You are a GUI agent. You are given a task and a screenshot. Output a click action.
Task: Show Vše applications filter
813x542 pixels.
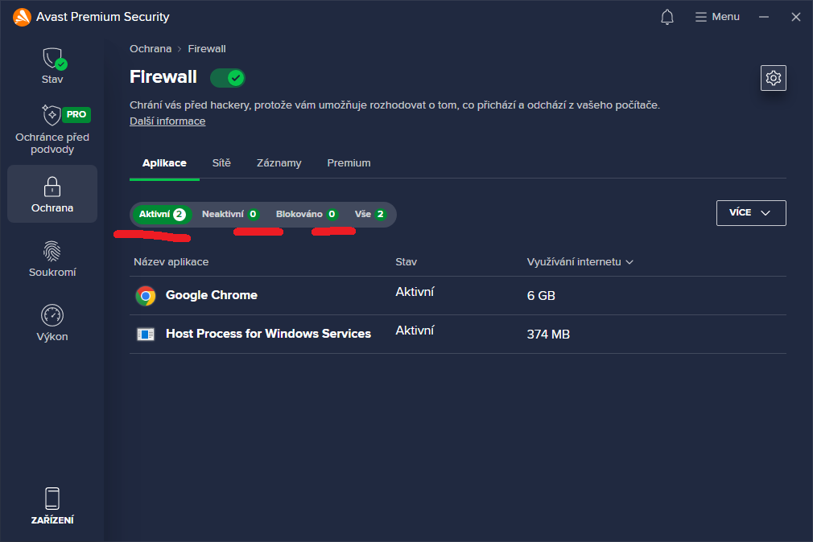click(x=370, y=214)
